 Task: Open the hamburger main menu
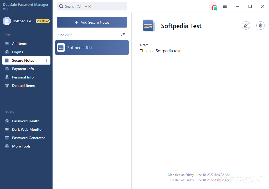225,6
